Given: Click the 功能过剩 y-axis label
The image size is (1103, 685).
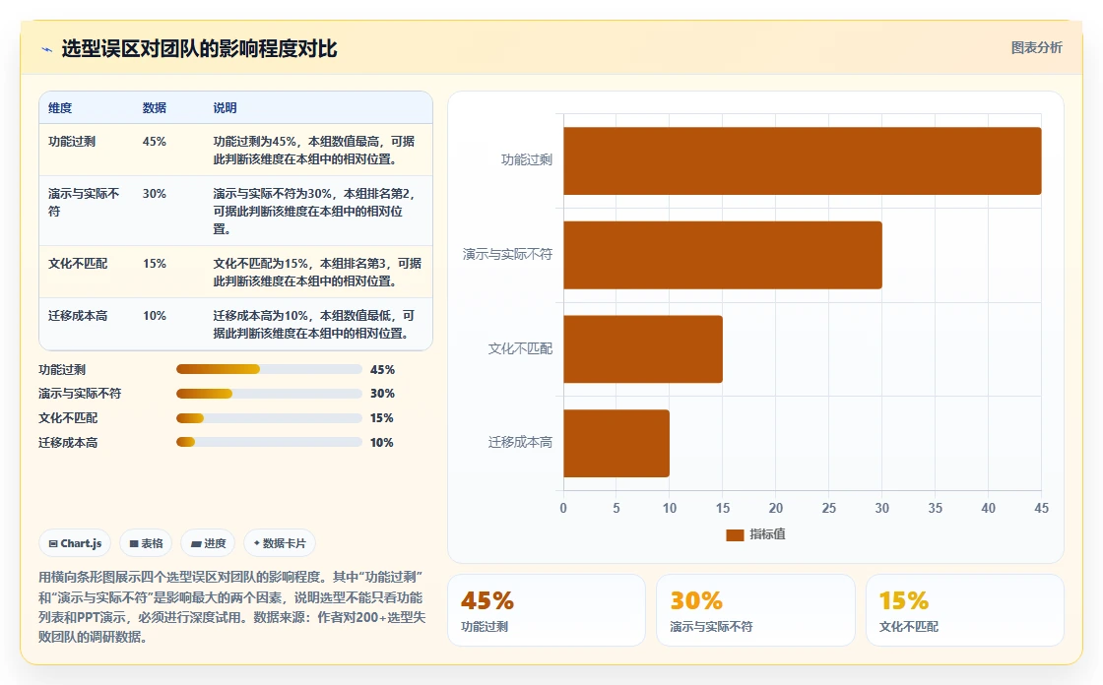Looking at the screenshot, I should (x=526, y=160).
